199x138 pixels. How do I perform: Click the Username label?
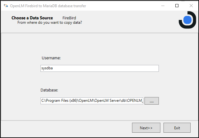point(51,58)
